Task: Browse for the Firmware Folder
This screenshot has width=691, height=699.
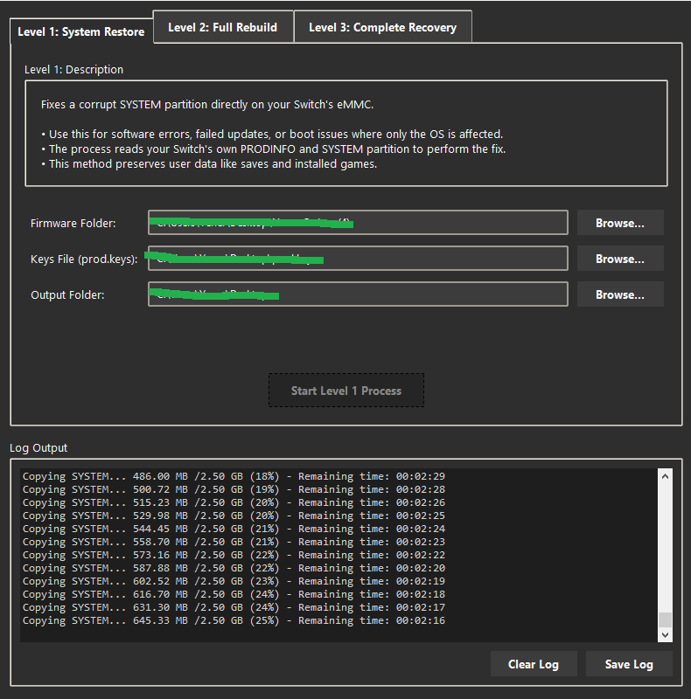Action: pos(619,223)
